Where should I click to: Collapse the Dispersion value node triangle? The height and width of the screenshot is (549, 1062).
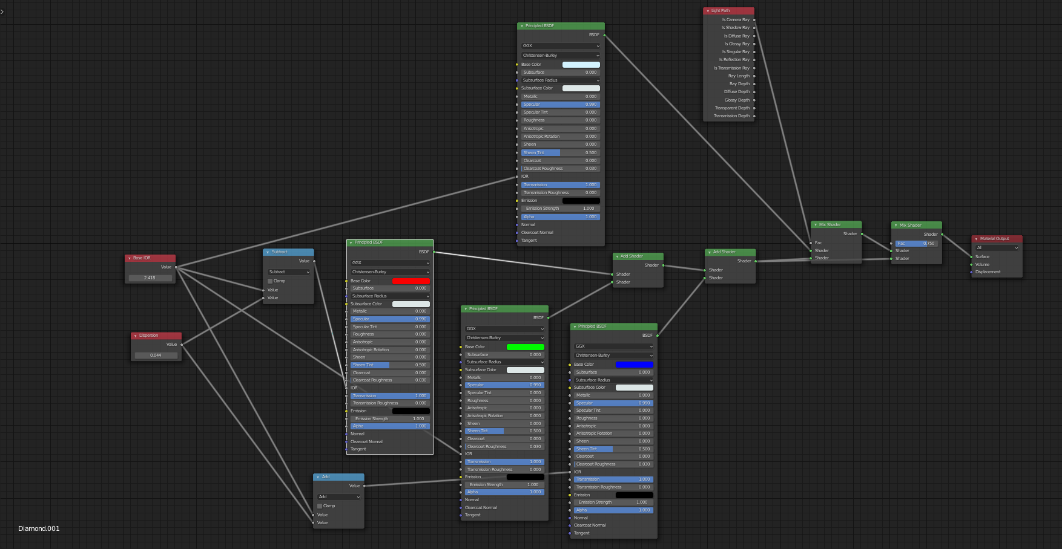click(135, 336)
